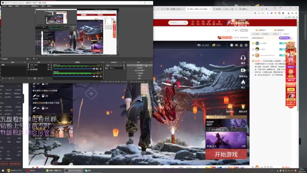307x173 pixels.
Task: Open 历史 icon in red header
Action: (193, 23)
